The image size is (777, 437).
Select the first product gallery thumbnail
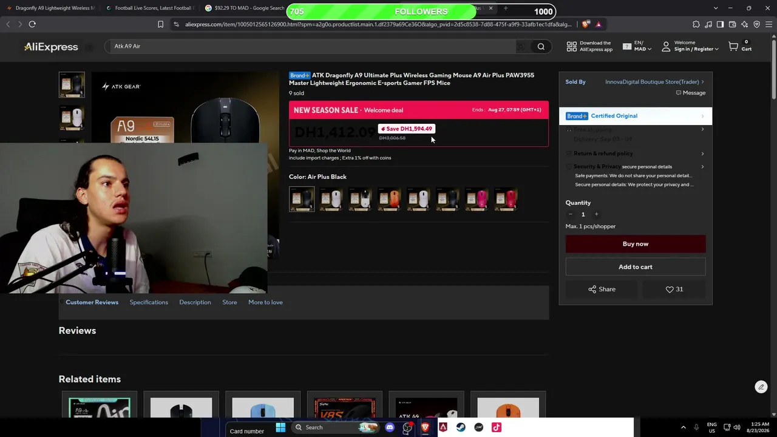(x=72, y=85)
